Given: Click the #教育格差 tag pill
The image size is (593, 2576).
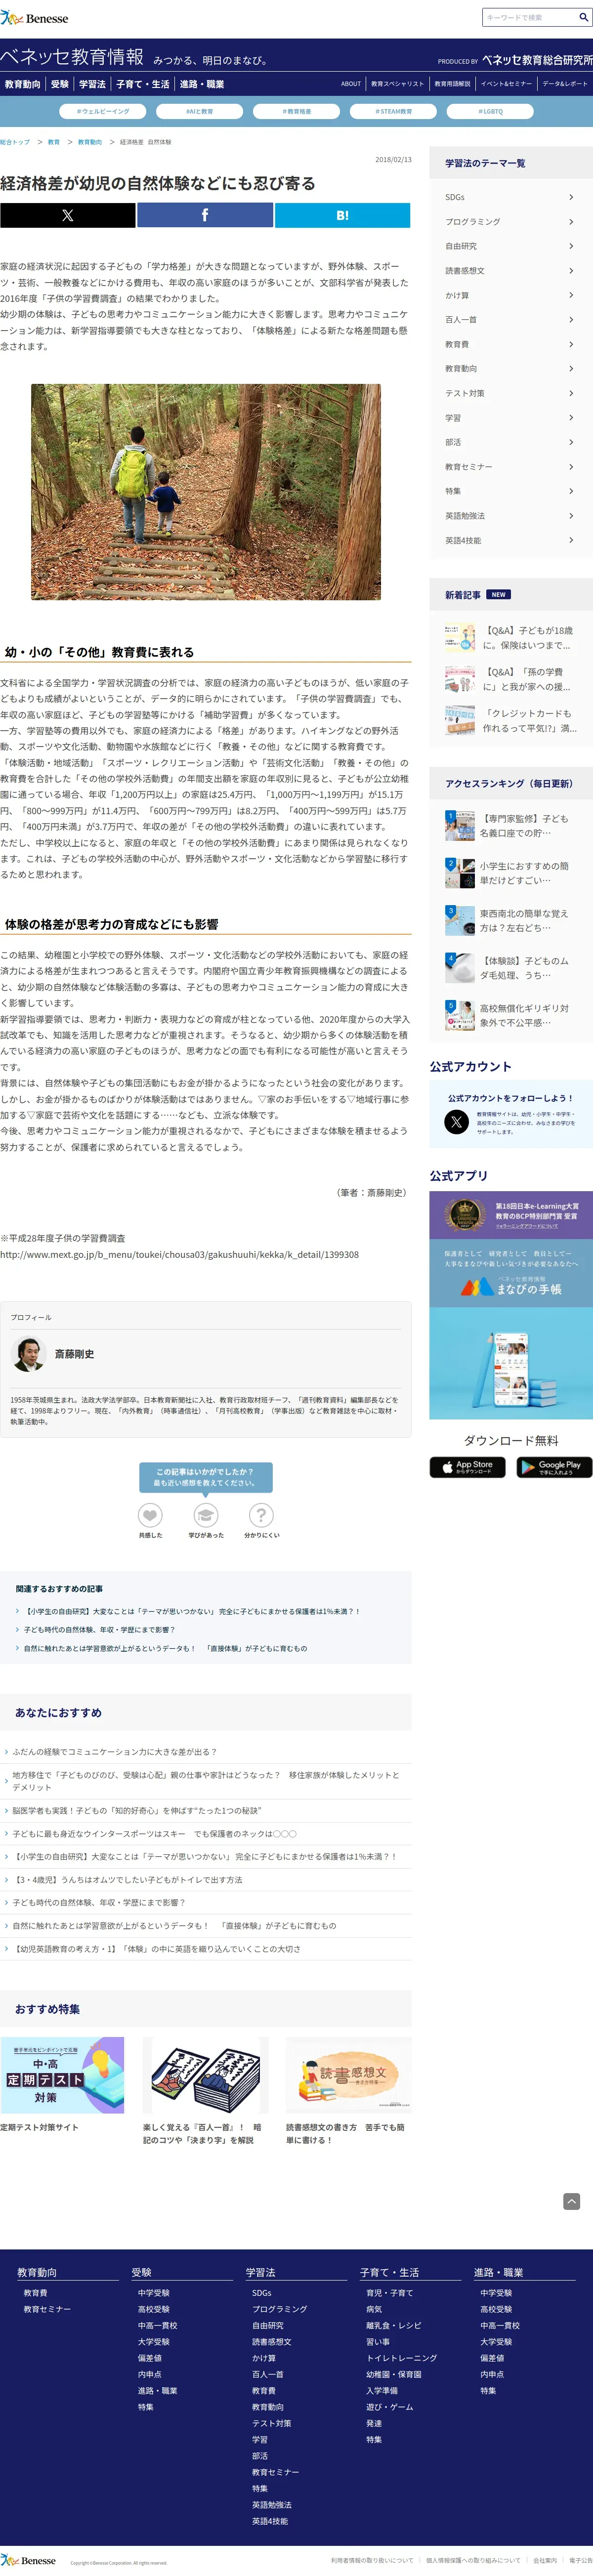Looking at the screenshot, I should tap(297, 111).
